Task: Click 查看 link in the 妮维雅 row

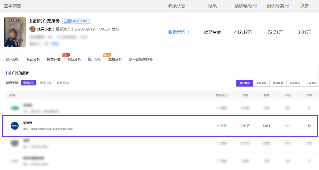Action: tap(224, 126)
